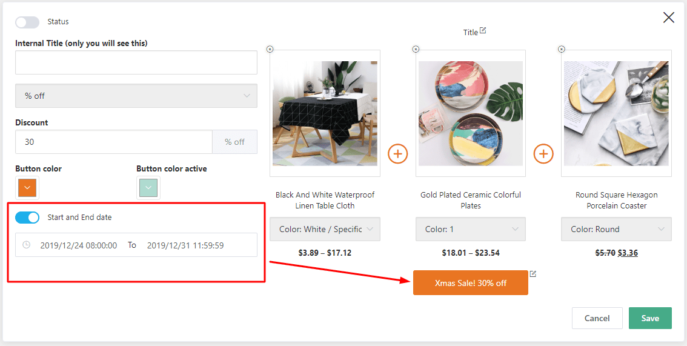The image size is (687, 346).
Task: Remove the Gold Plated Ceramic Plates product
Action: click(x=416, y=49)
